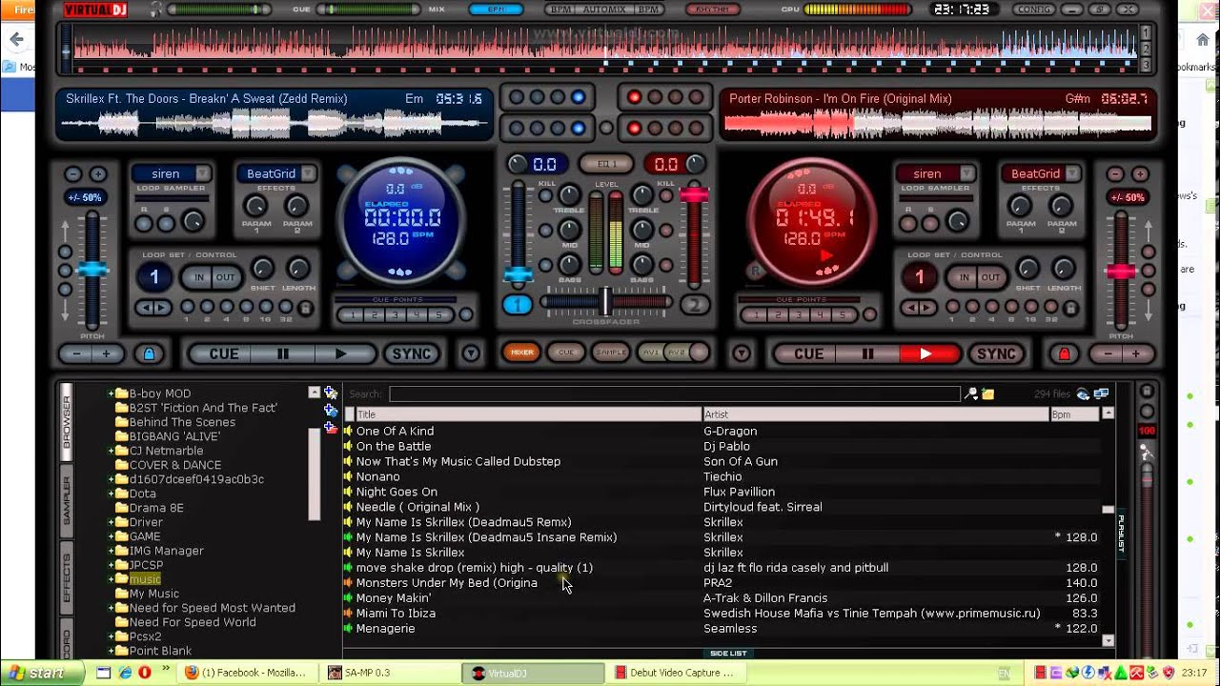This screenshot has height=686, width=1220.
Task: Pause the left deck
Action: pyautogui.click(x=283, y=353)
